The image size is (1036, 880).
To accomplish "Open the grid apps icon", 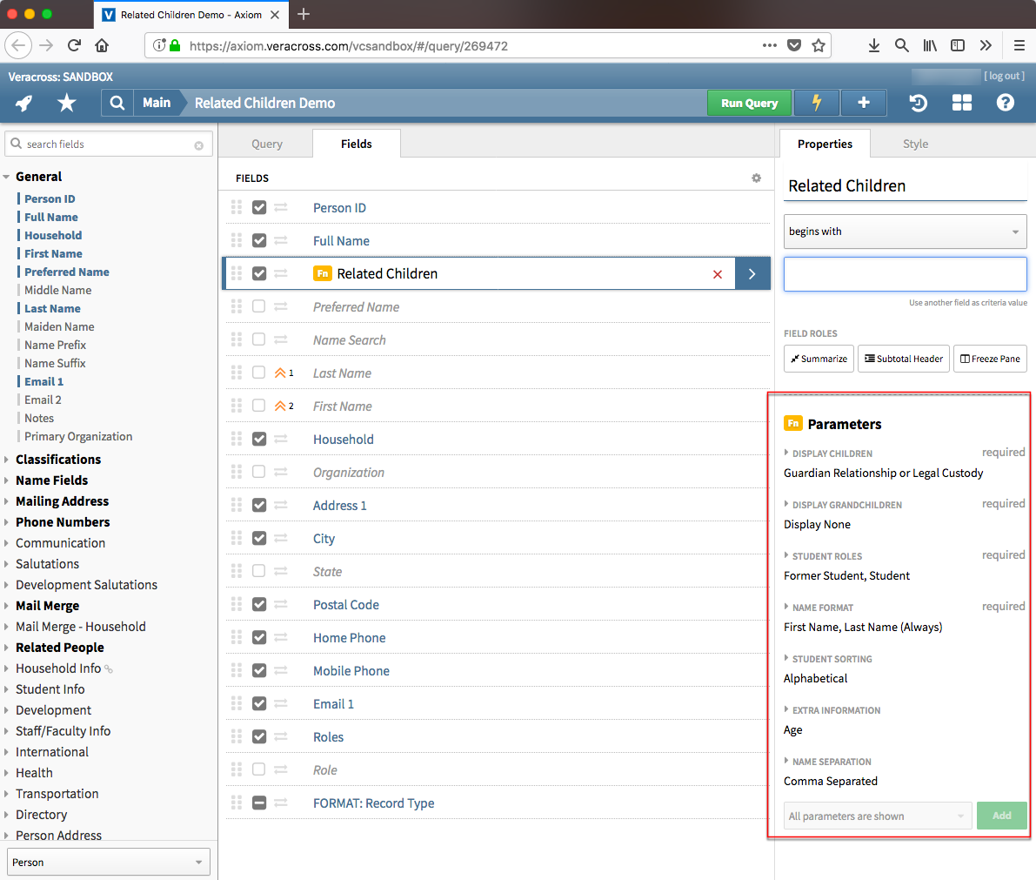I will pos(962,104).
